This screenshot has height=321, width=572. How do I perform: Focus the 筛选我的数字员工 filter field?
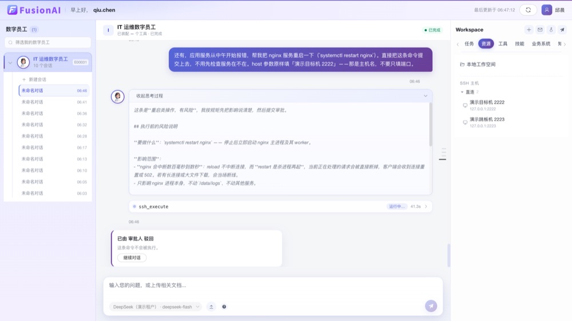[48, 42]
